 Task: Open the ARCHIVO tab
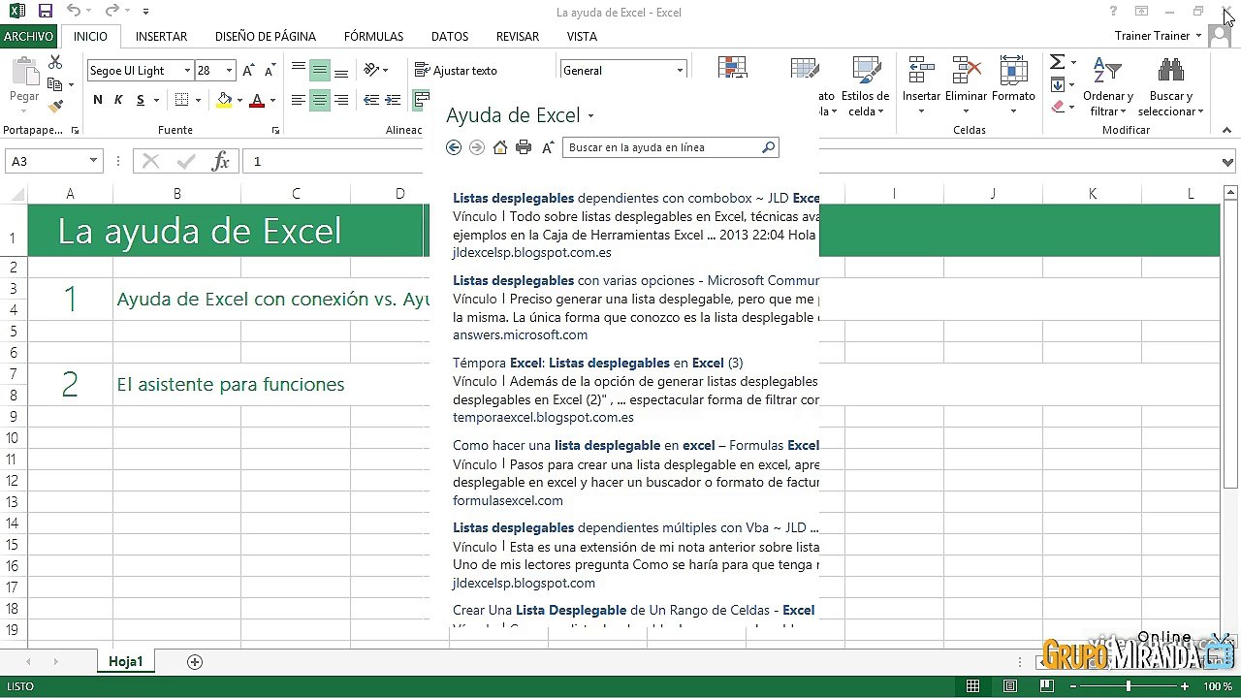(x=28, y=36)
